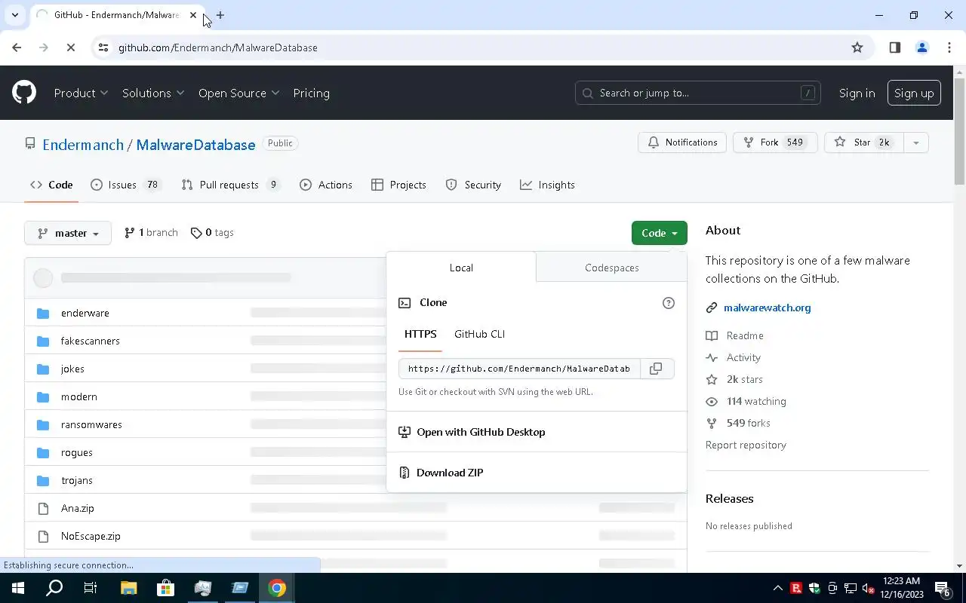Image resolution: width=966 pixels, height=603 pixels.
Task: View the 1 branch link
Action: tap(151, 233)
